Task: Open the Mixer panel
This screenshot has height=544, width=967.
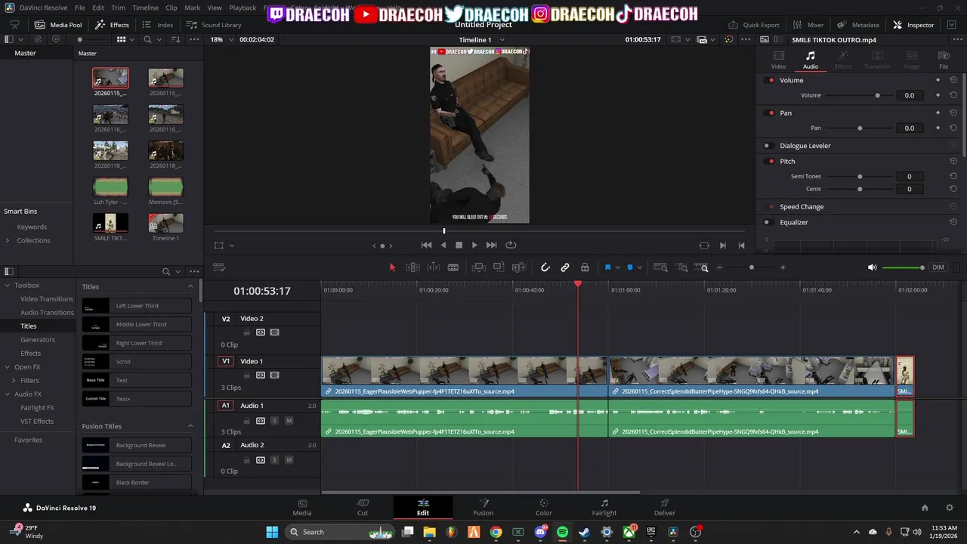Action: [808, 25]
